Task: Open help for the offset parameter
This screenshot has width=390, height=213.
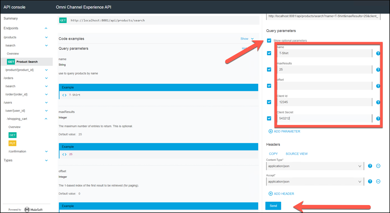Action: [x=378, y=86]
